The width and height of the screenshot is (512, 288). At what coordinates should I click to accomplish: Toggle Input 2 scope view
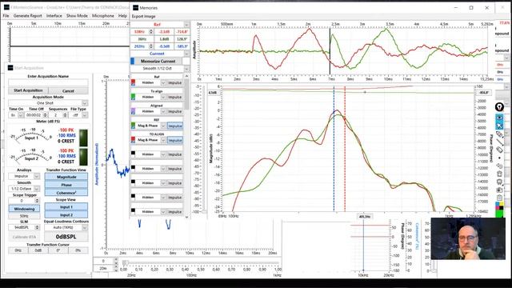click(66, 215)
